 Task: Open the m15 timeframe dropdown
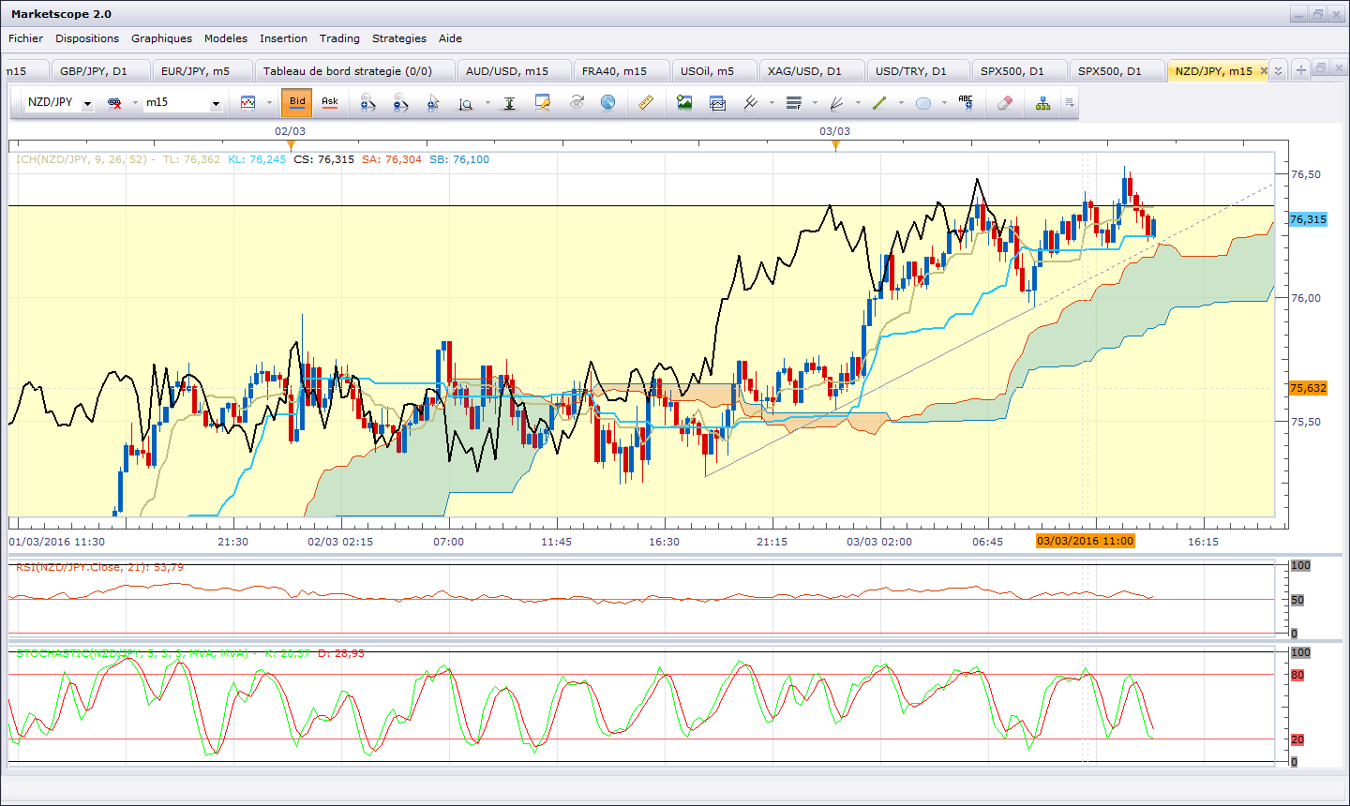pos(215,103)
